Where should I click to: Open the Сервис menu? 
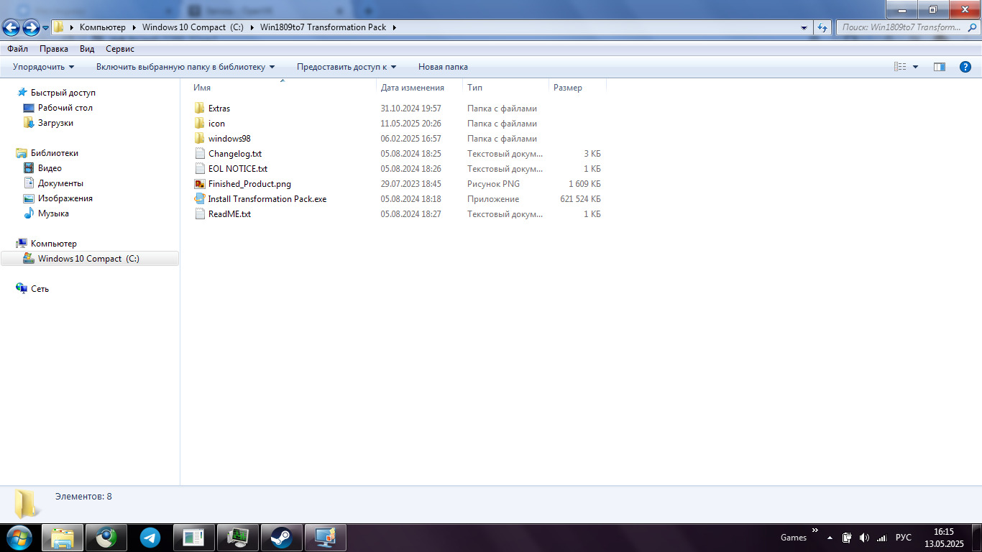pos(120,49)
